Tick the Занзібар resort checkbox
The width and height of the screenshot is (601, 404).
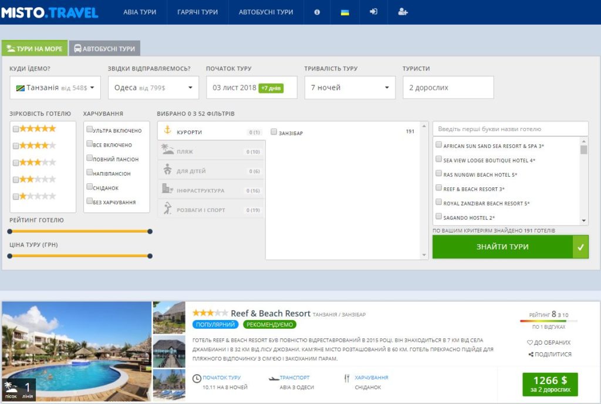(274, 132)
